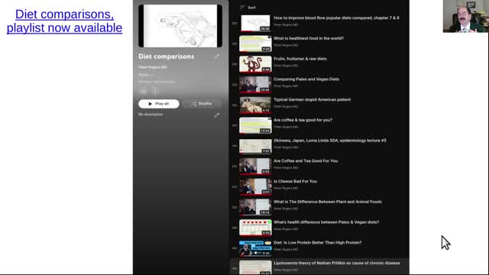
Task: Click the playlist cover thumbnail with sketch drawing
Action: tap(180, 26)
